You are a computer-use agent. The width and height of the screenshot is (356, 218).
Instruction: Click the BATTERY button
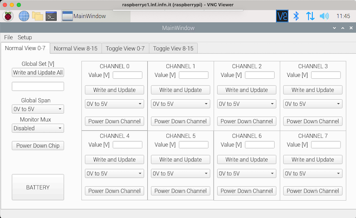pos(38,187)
